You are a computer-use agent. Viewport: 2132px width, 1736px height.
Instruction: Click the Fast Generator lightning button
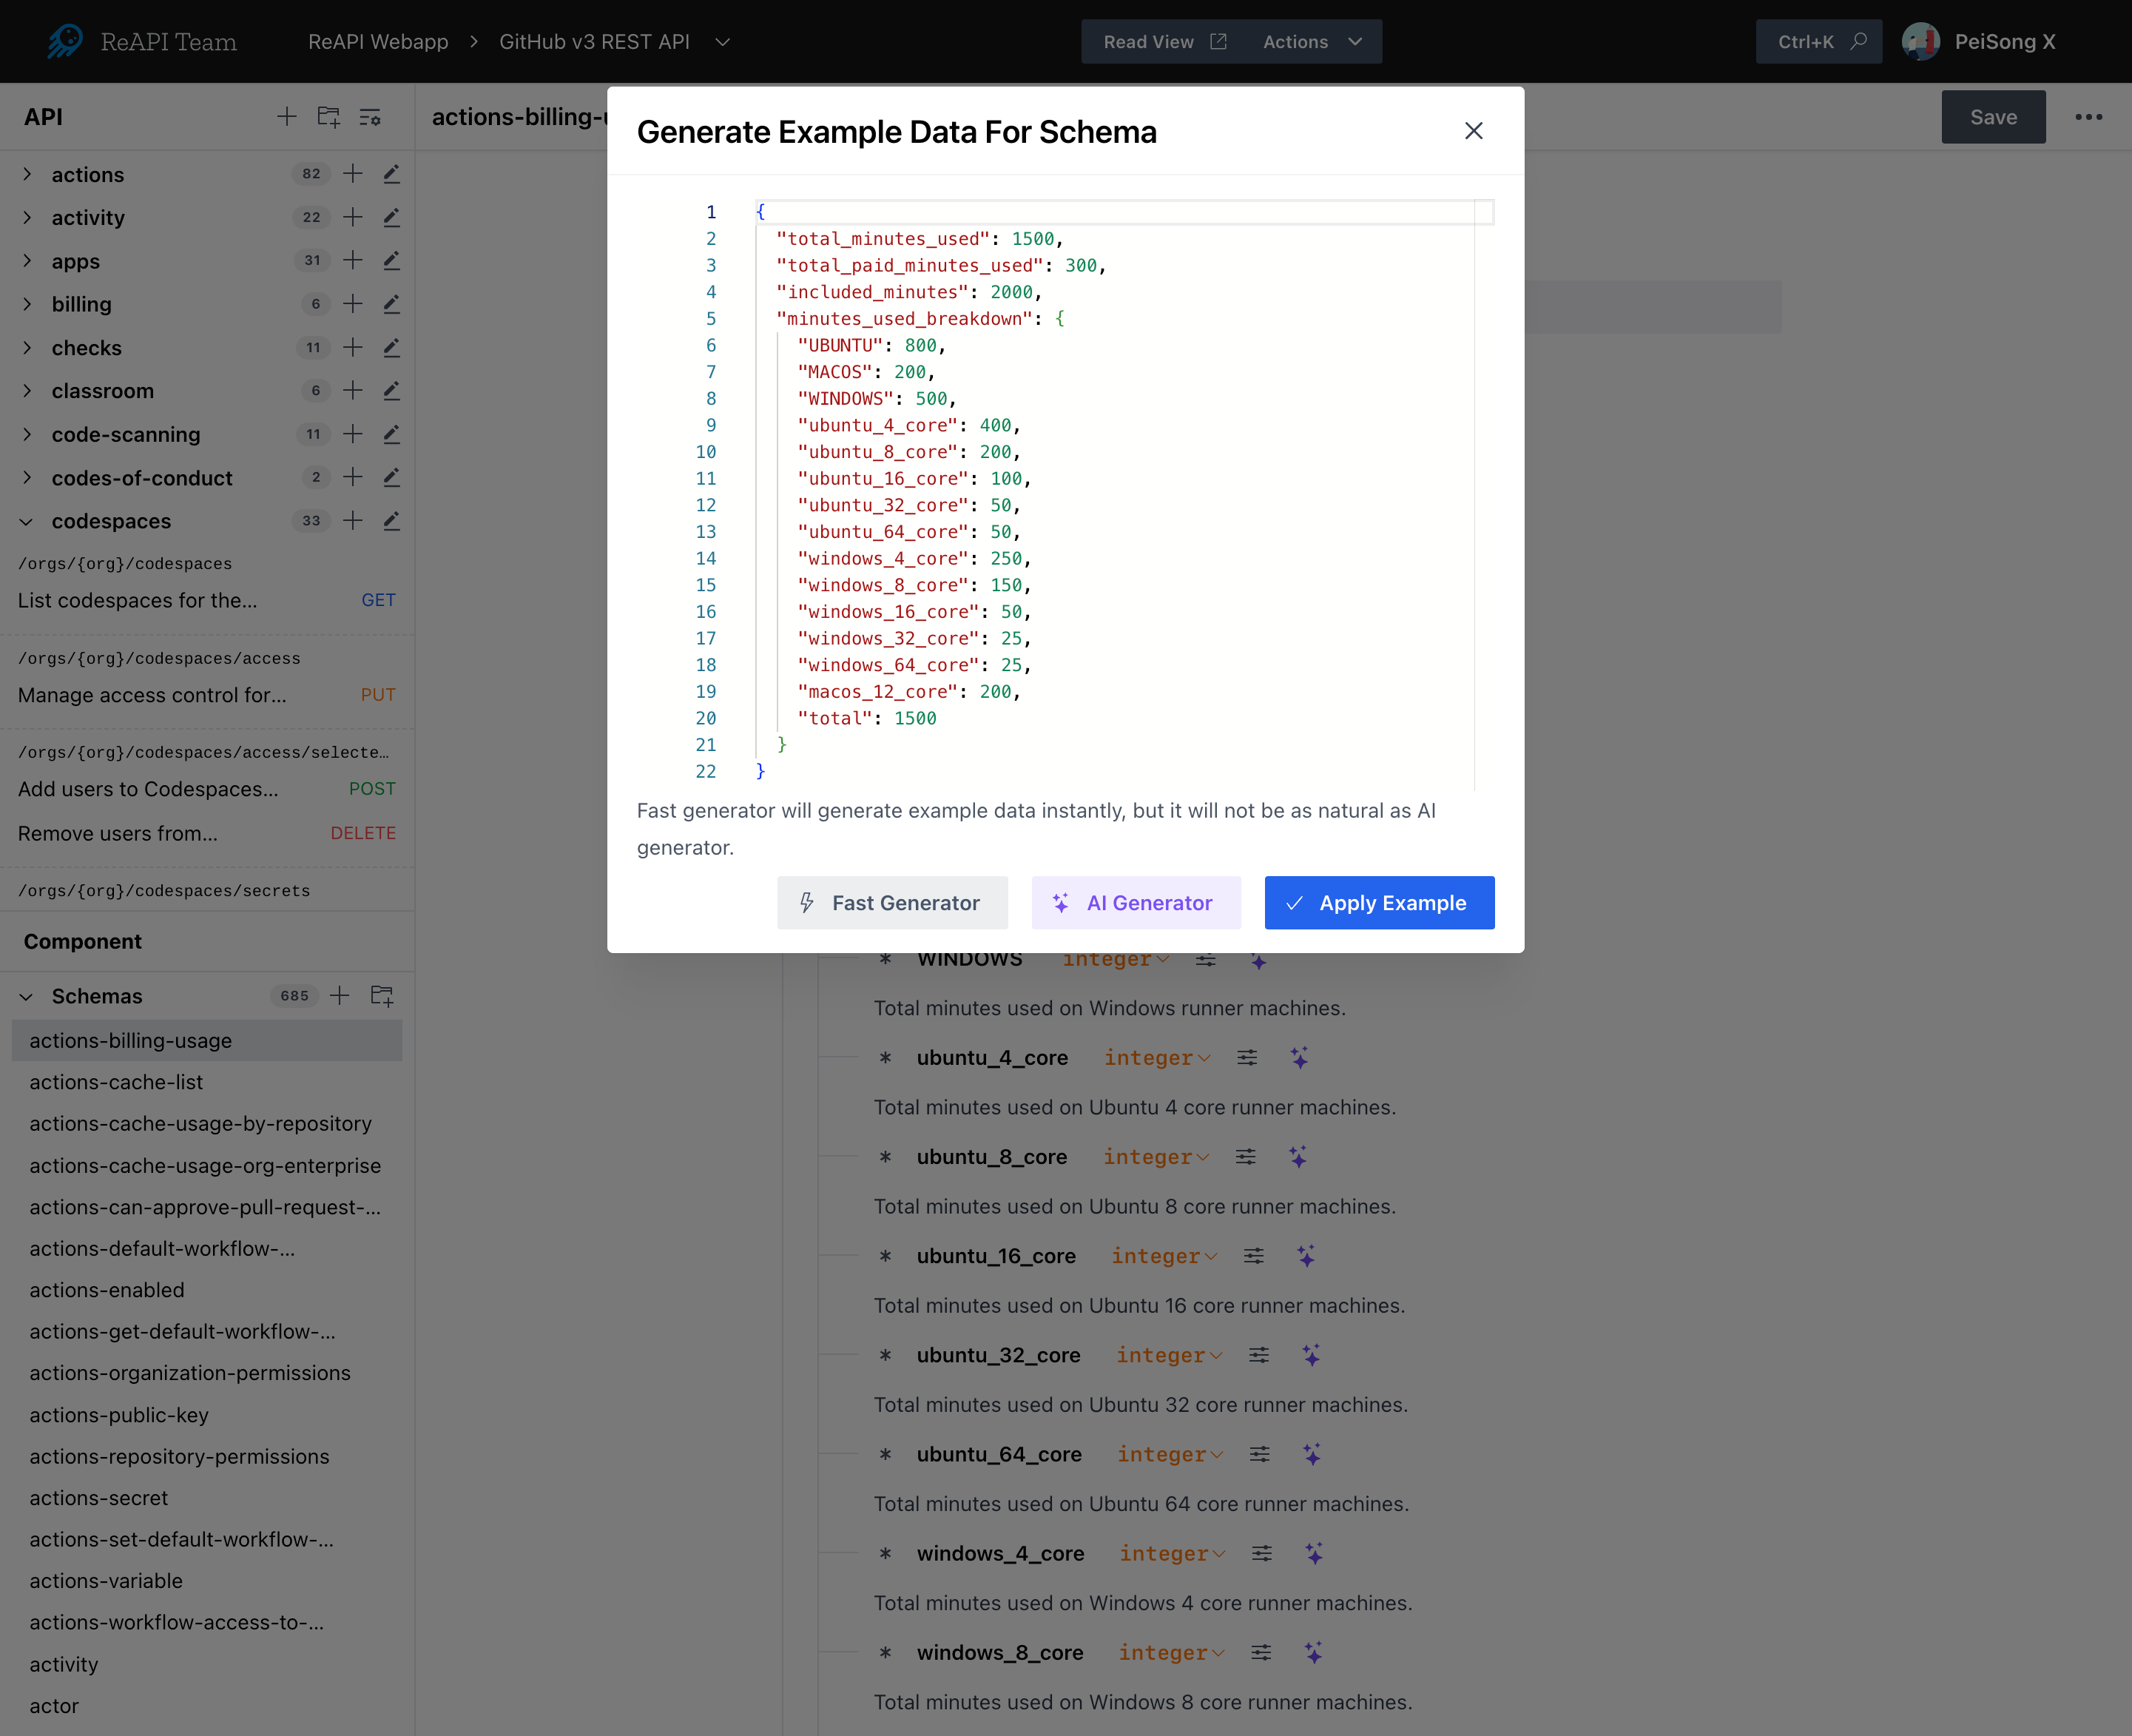(x=891, y=903)
